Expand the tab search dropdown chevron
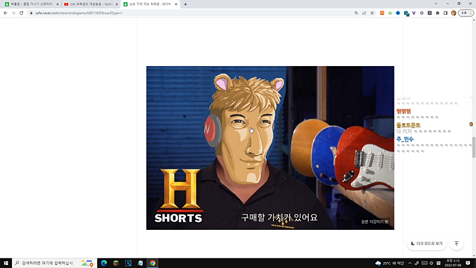Screen dimensions: 476x268 [x=436, y=4]
